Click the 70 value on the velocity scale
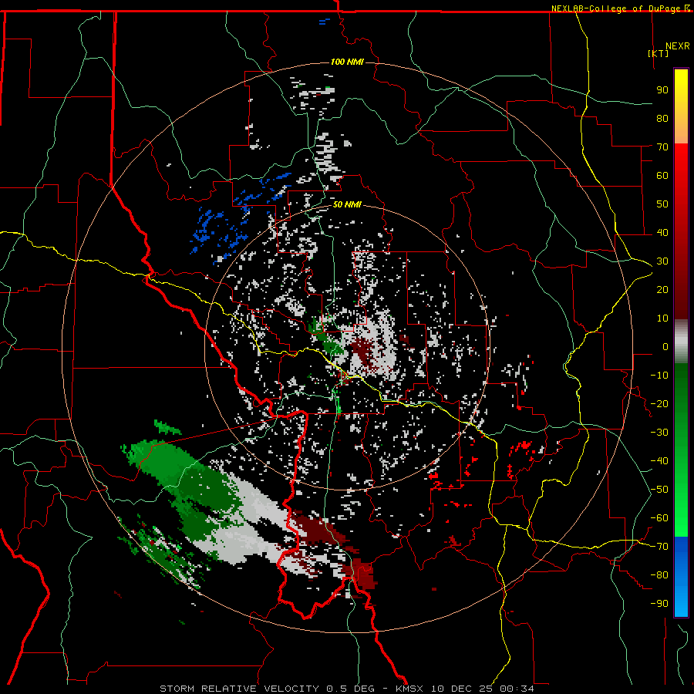 pos(662,147)
